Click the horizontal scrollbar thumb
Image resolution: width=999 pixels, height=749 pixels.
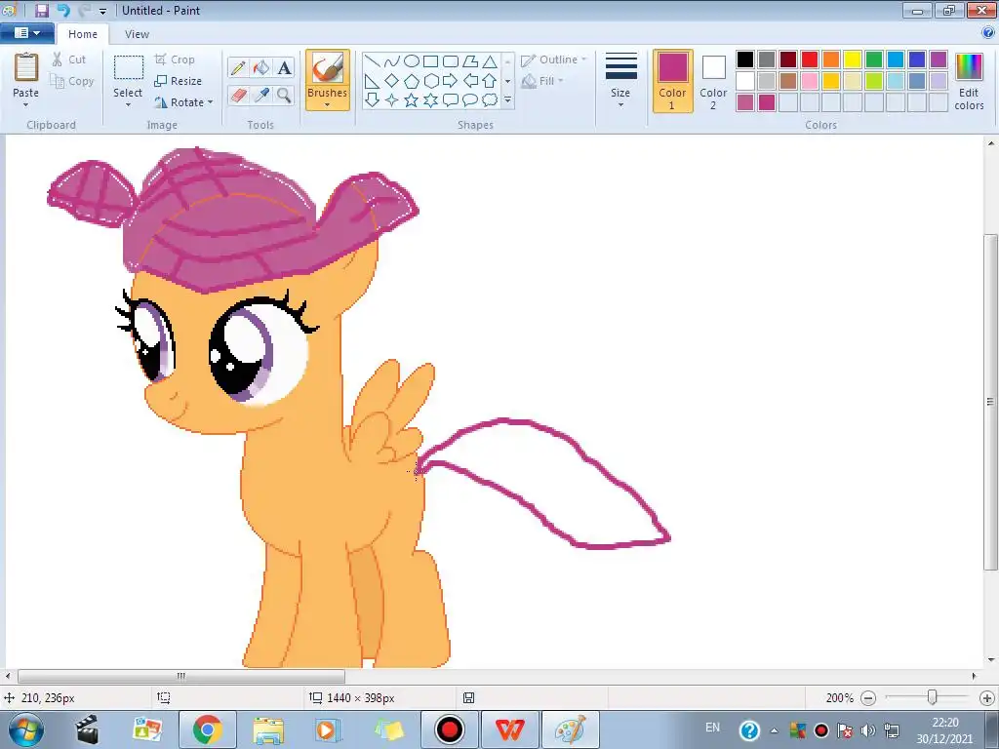tap(181, 676)
